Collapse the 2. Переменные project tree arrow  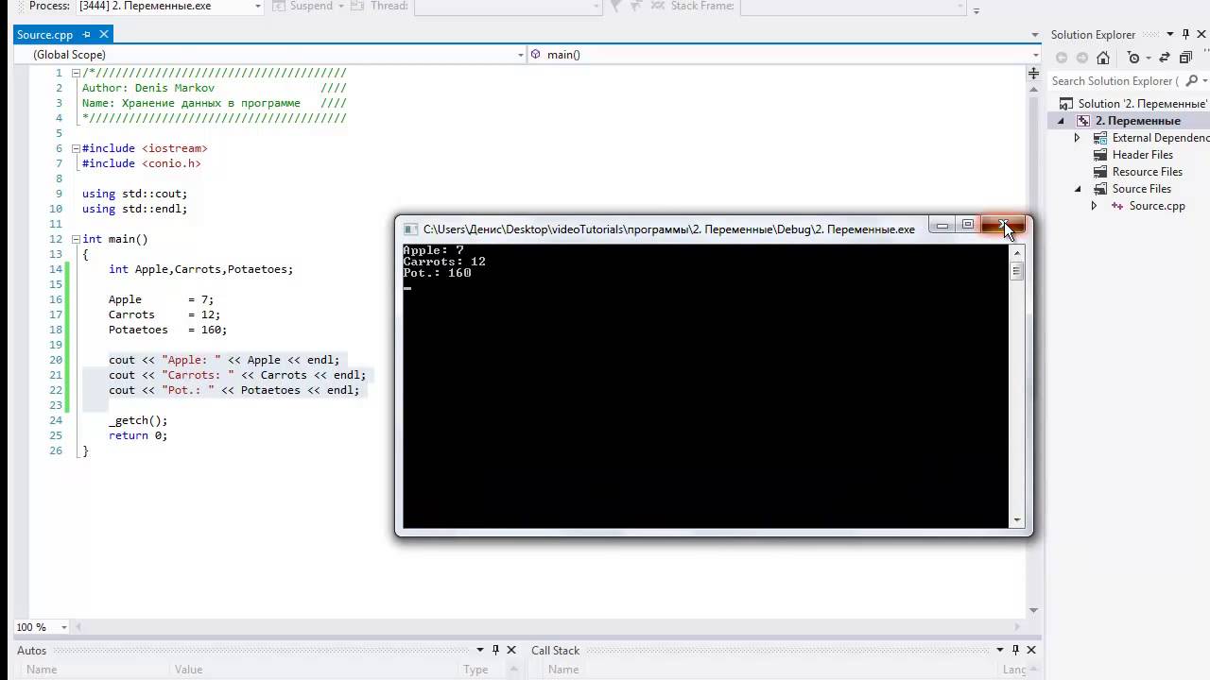tap(1061, 121)
